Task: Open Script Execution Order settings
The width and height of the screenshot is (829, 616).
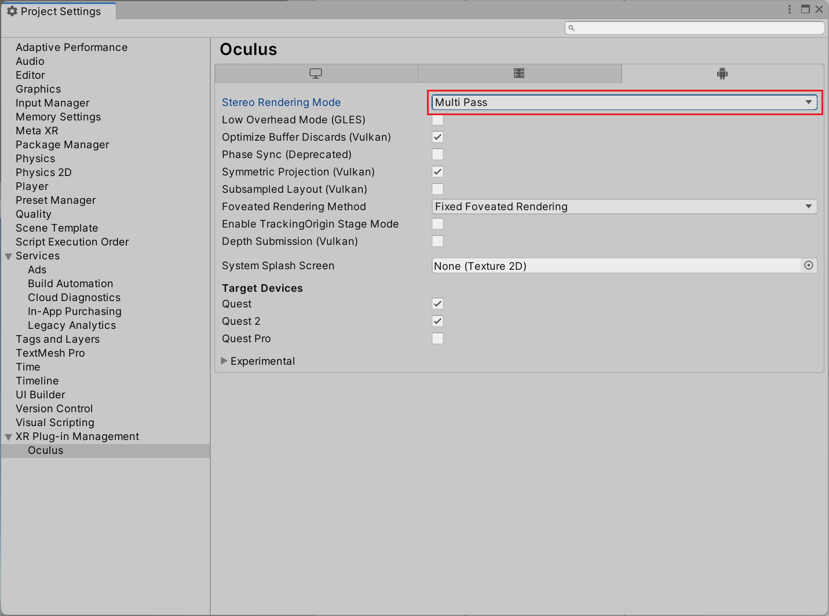Action: pyautogui.click(x=72, y=242)
